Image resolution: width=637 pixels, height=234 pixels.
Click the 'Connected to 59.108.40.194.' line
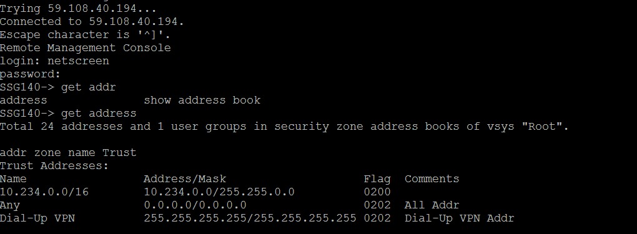pos(92,22)
